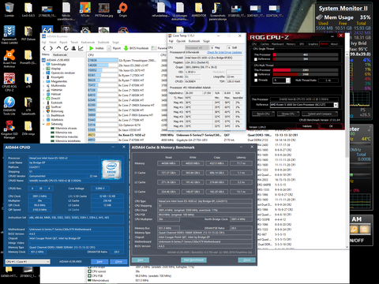Select Memória olvasás under Sebesség
This screenshot has width=379, height=284.
66,128
